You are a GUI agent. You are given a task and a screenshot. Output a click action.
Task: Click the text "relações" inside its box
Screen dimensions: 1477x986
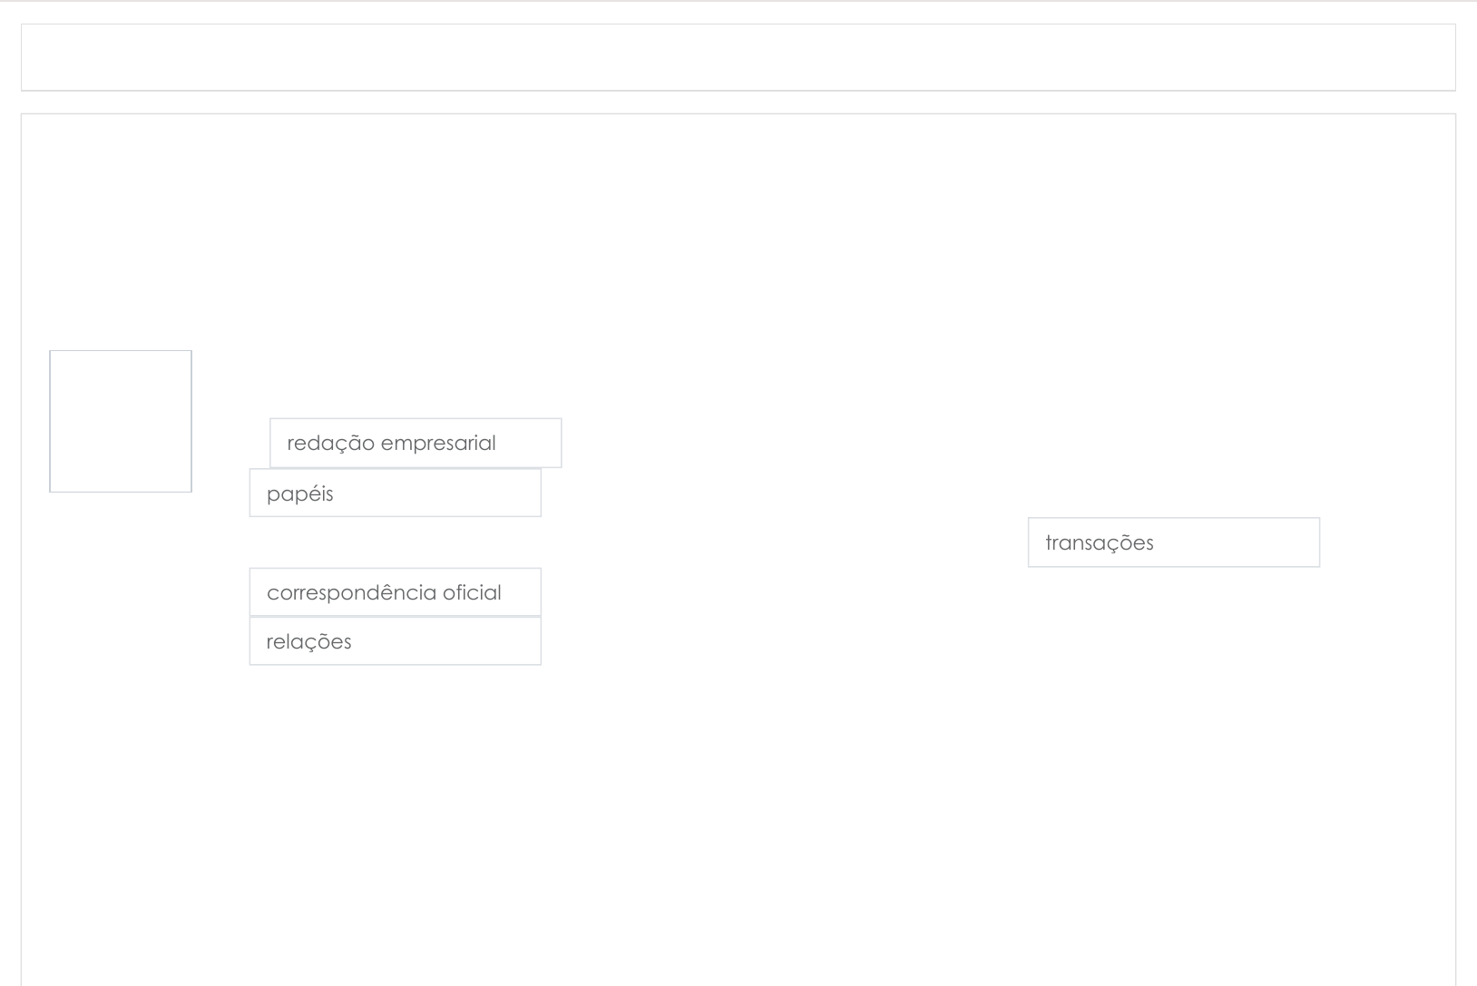coord(308,642)
